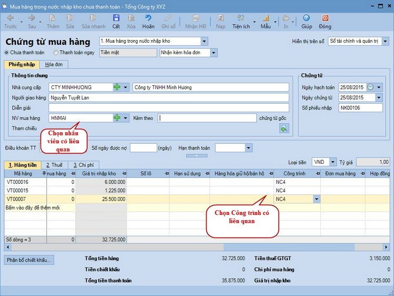Screen dimensions: 394x296
Task: Click the horizontal scrollbar thumb
Action: (289, 247)
